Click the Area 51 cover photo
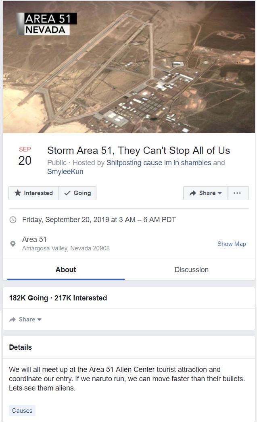This screenshot has width=257, height=422. (x=128, y=67)
